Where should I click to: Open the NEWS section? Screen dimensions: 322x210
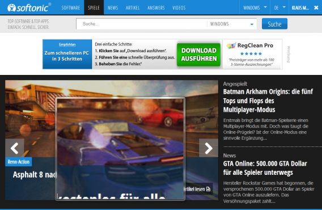(113, 7)
